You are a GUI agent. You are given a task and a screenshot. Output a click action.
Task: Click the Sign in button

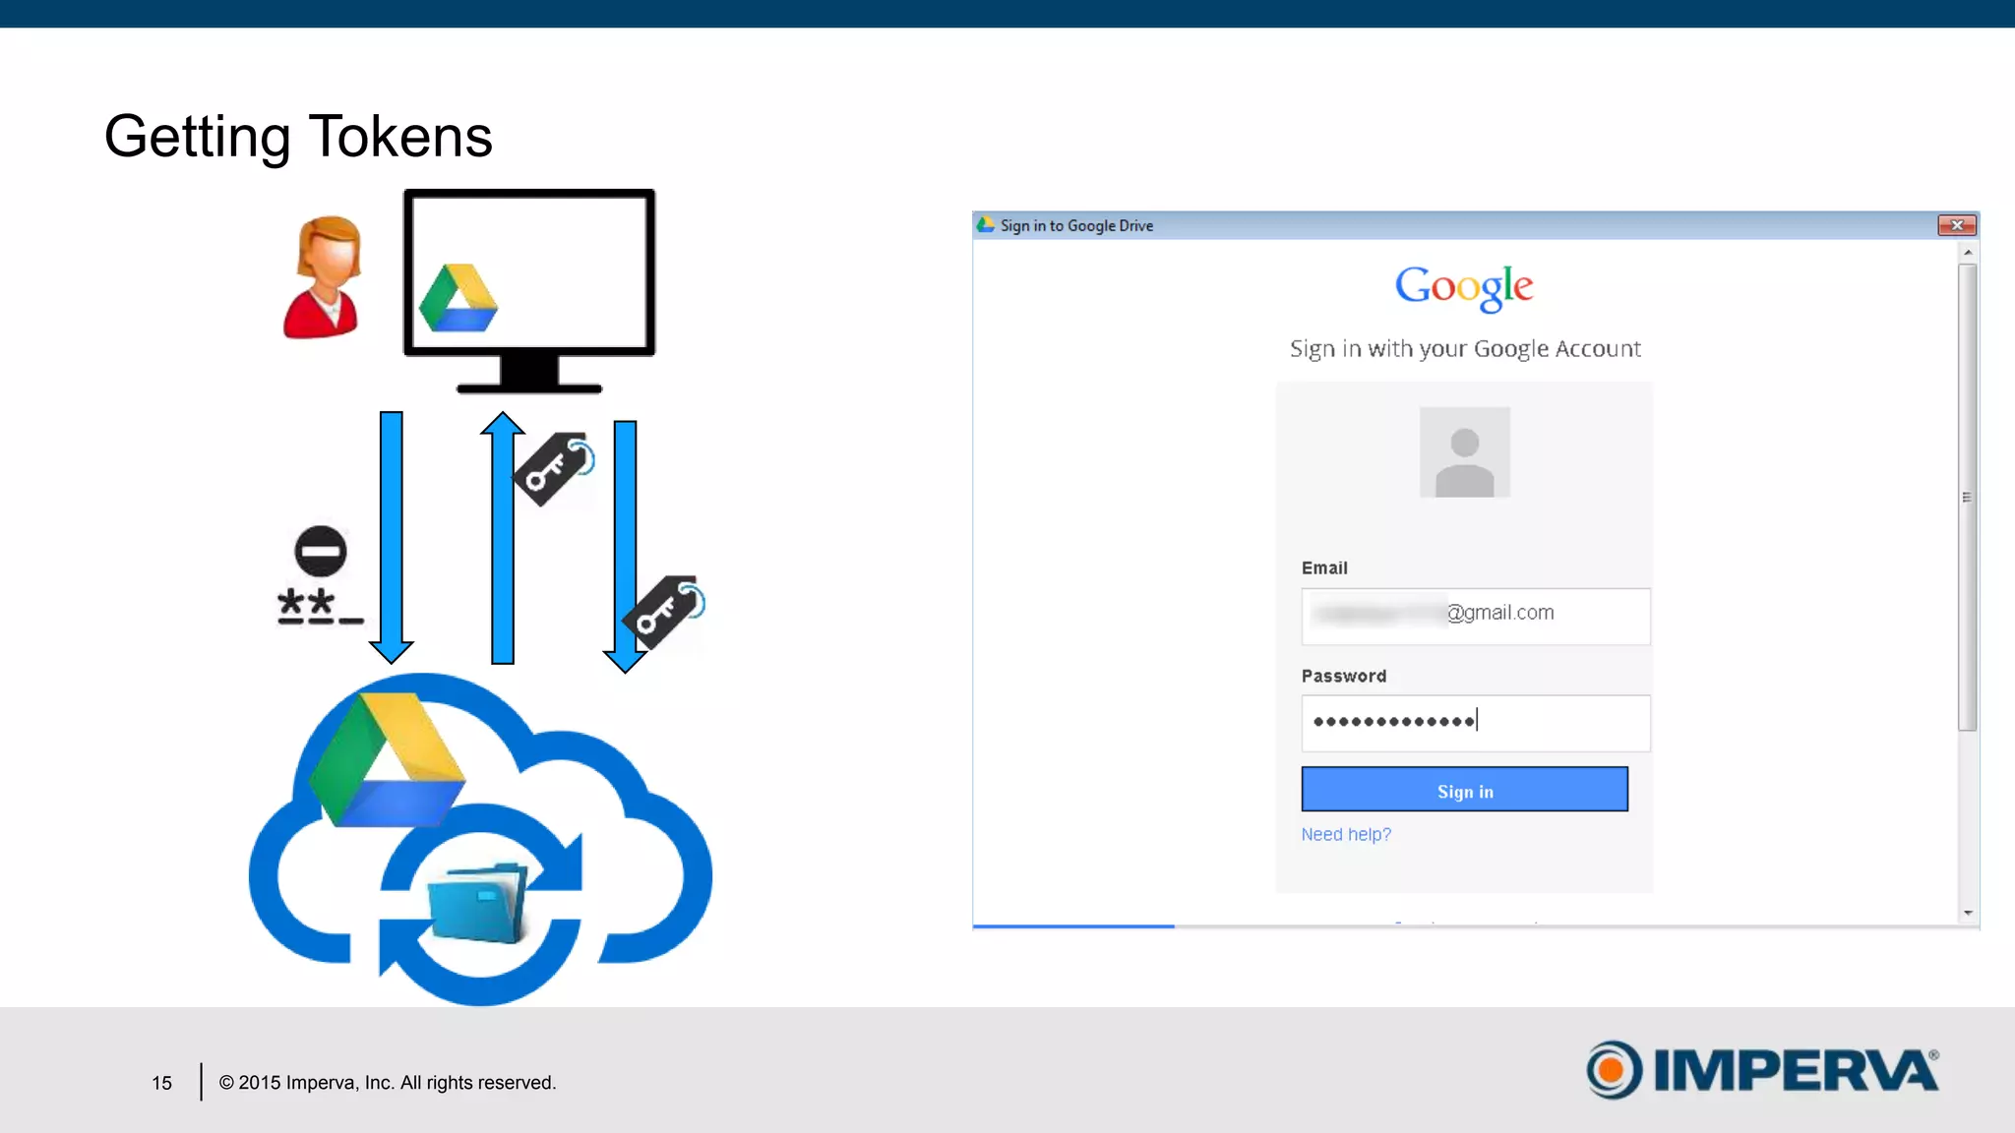1464,790
